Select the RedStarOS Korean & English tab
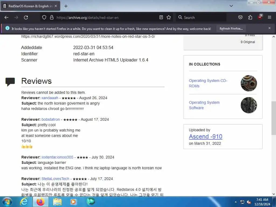 (30, 6)
